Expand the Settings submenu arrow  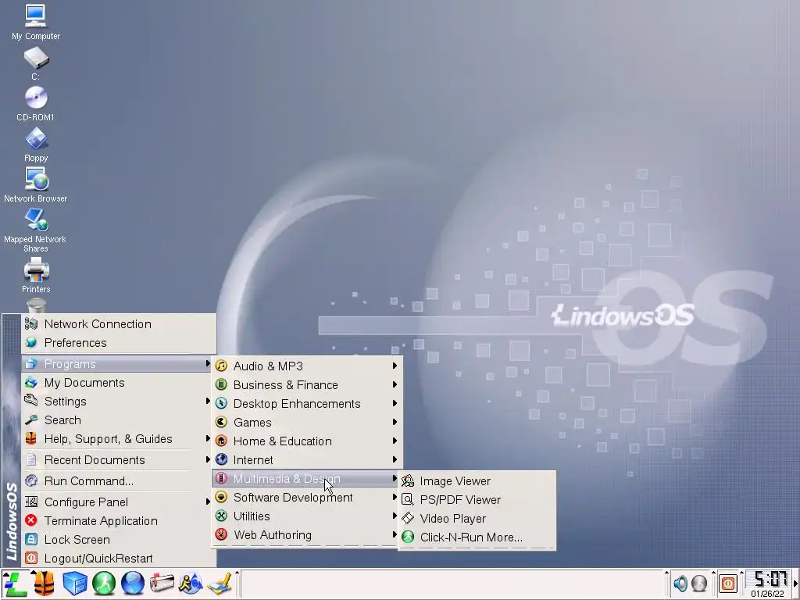click(208, 401)
